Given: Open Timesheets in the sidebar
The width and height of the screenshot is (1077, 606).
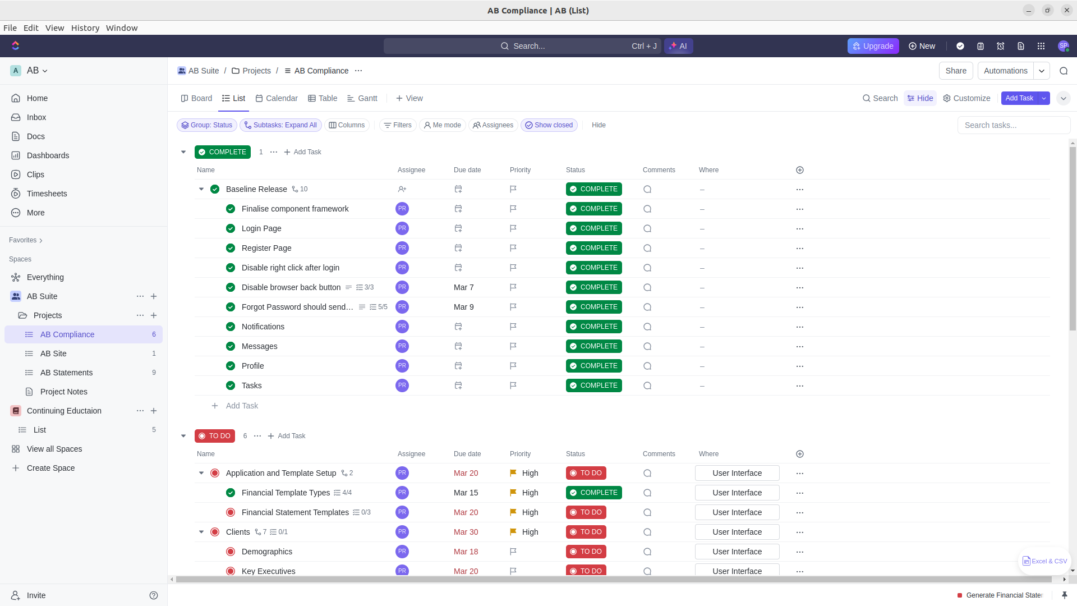Looking at the screenshot, I should tap(47, 194).
